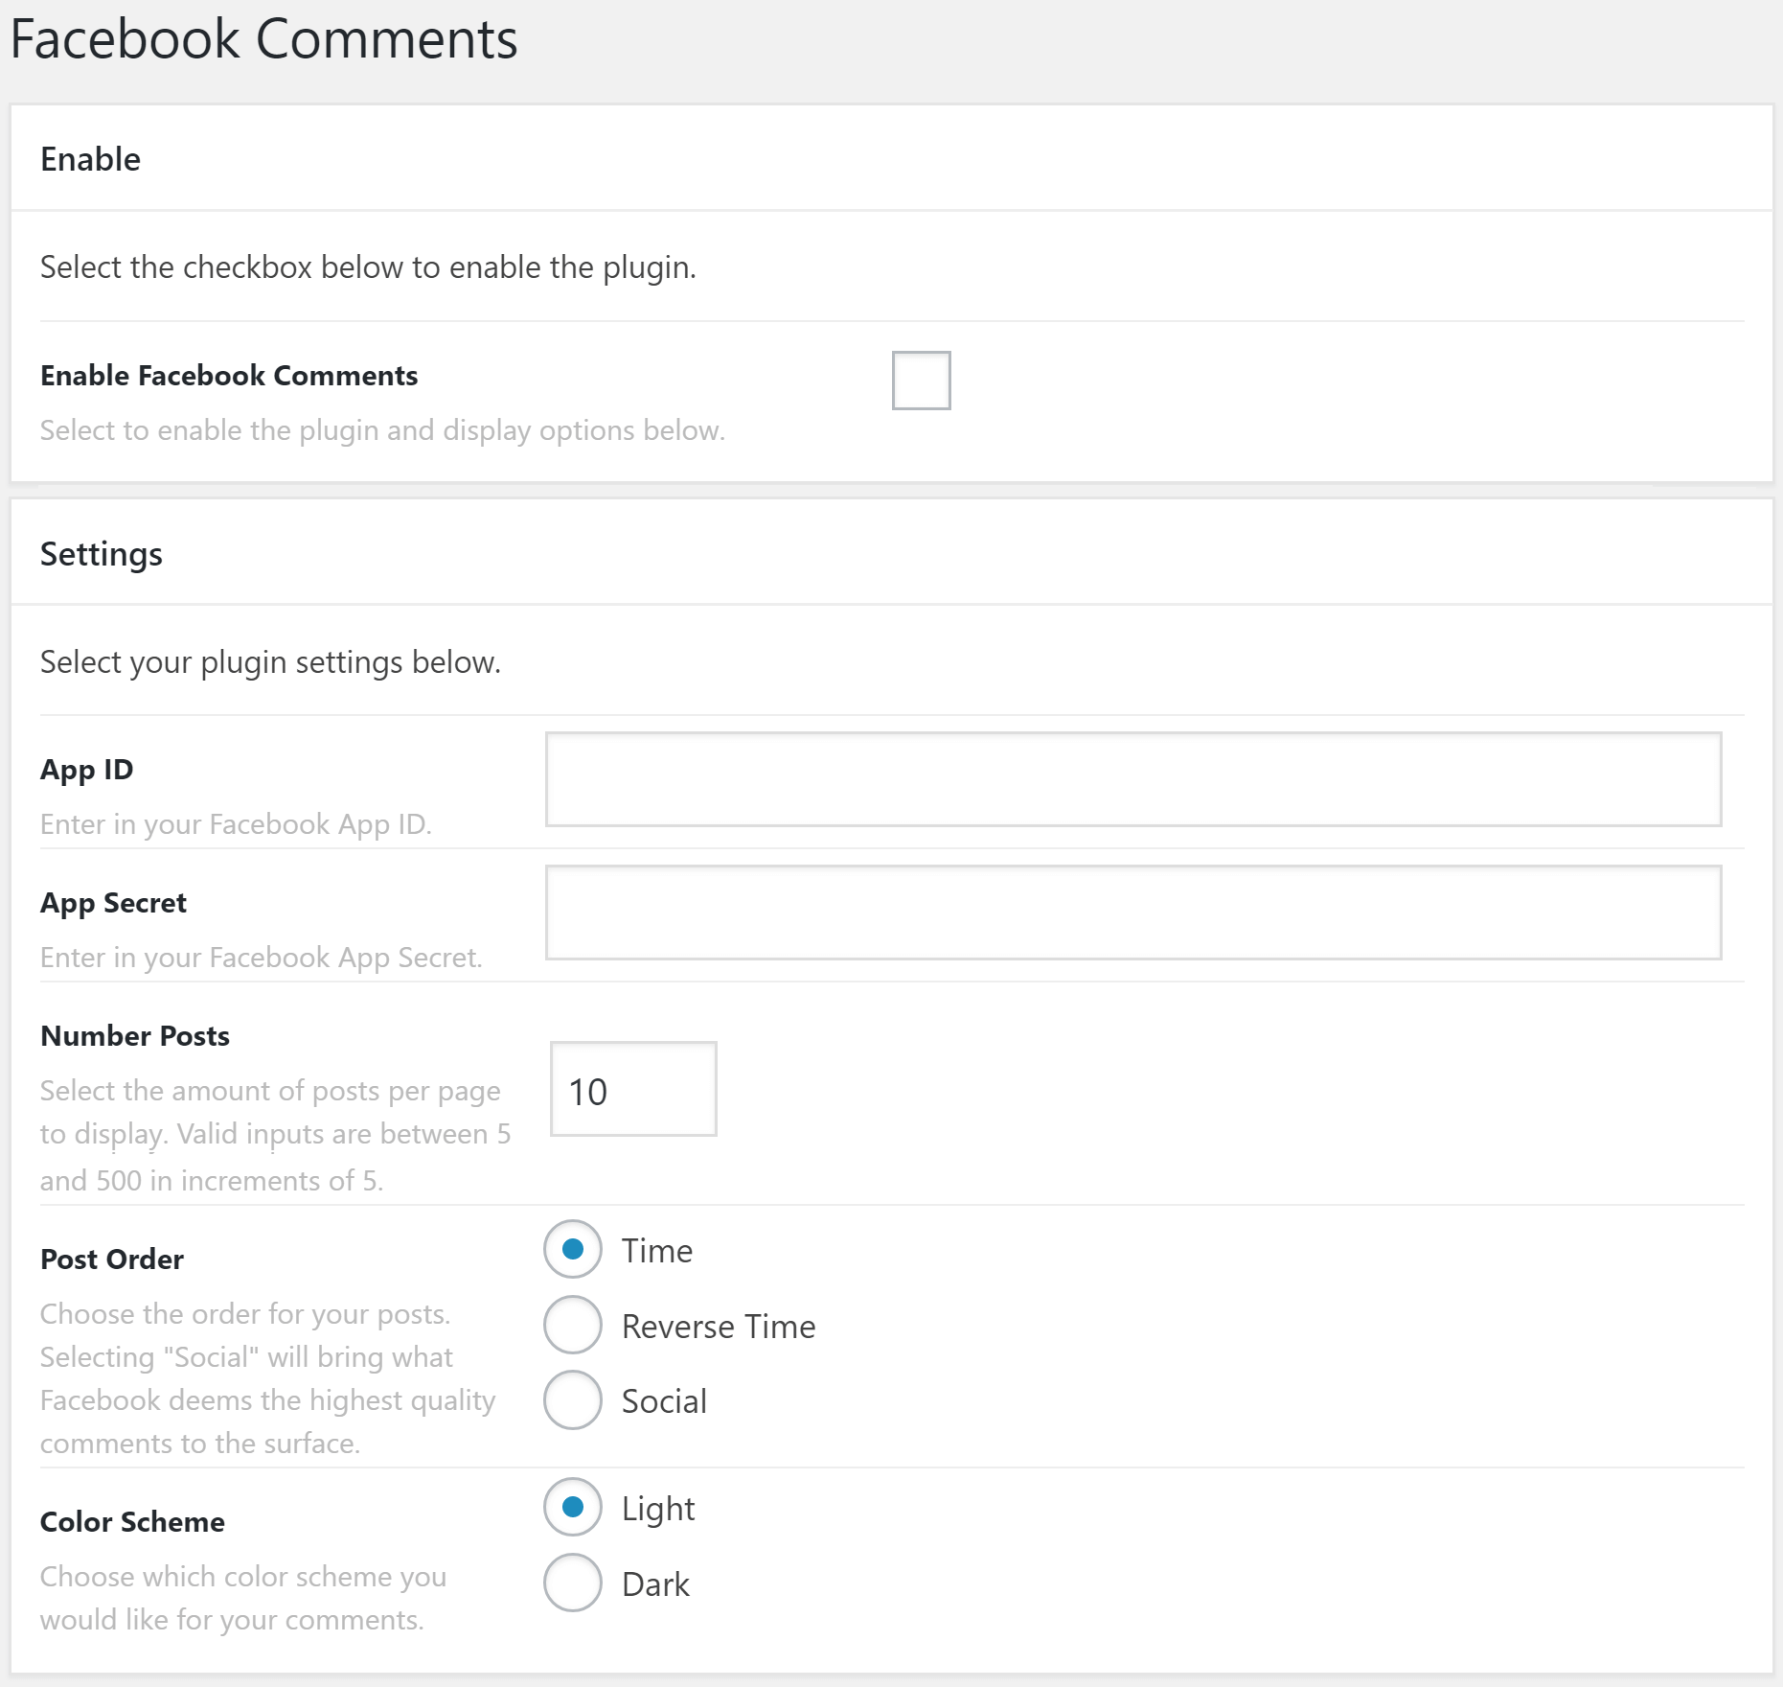Select the Social post order option

572,1400
